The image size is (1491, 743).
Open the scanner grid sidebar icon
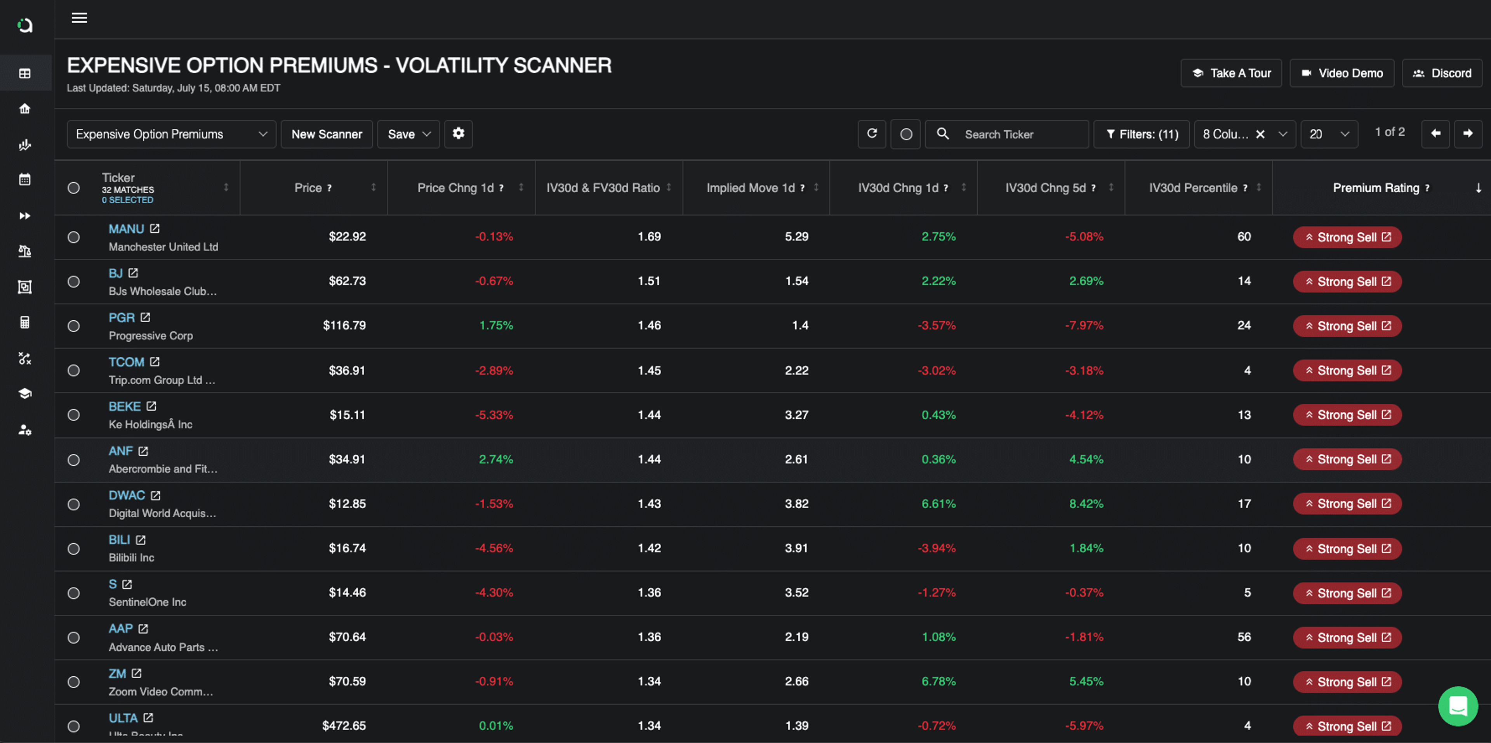(x=25, y=73)
